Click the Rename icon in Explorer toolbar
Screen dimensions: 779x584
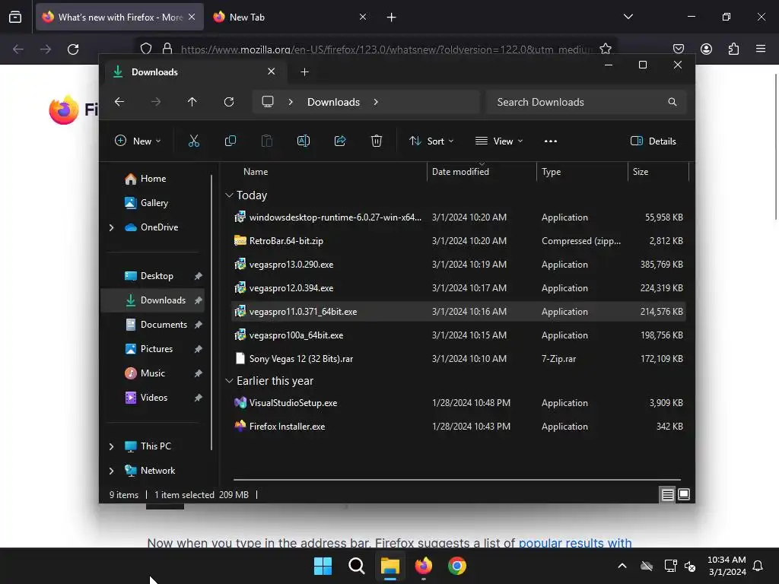tap(303, 141)
